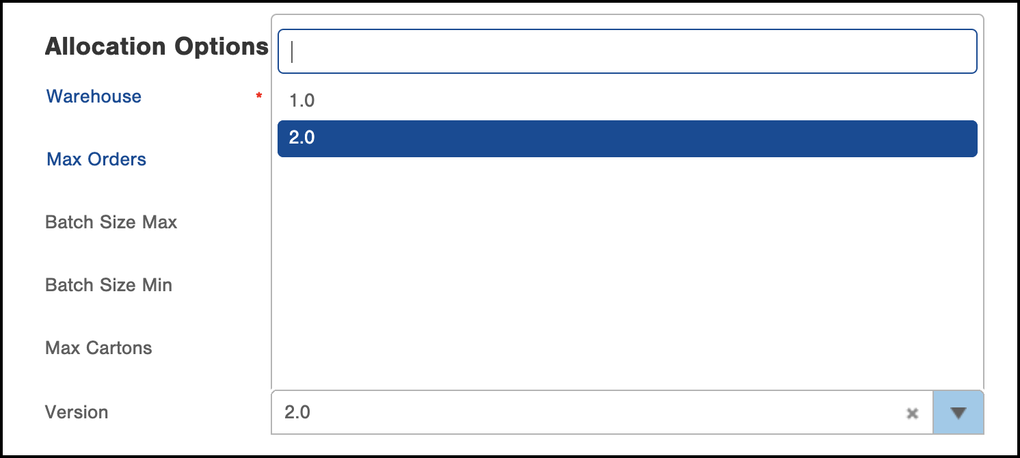
Task: Click the blue highlighted row in the version list
Action: click(x=626, y=138)
